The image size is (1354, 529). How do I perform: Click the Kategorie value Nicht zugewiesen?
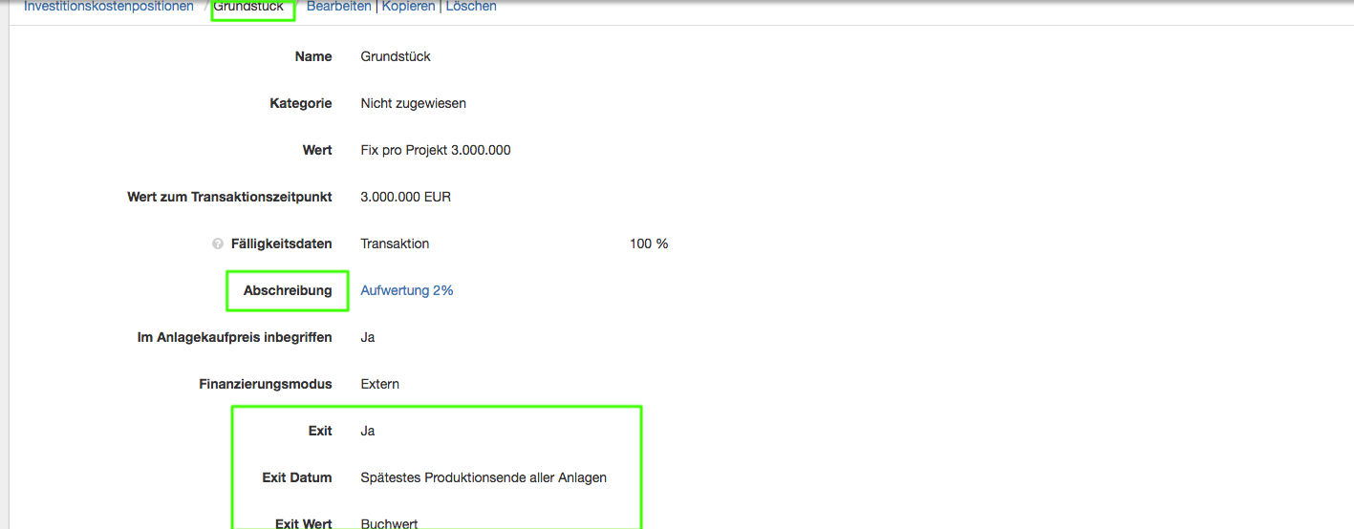coord(413,103)
